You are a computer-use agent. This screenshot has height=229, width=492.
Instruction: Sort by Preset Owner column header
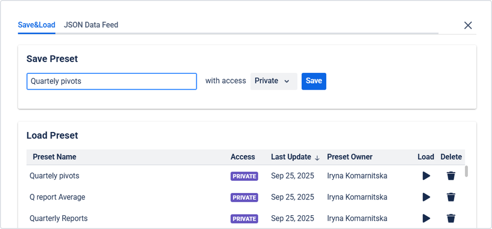pos(350,157)
